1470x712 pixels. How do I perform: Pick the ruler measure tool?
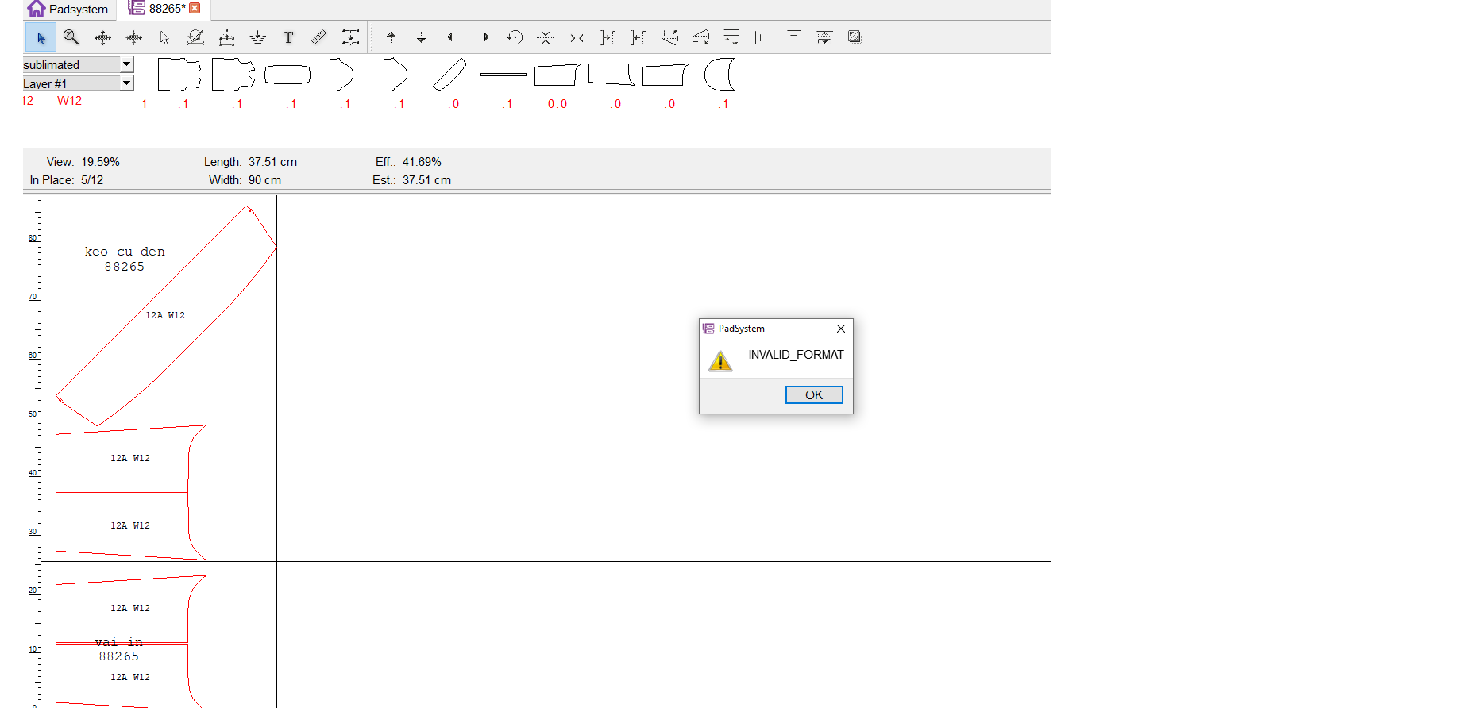coord(318,37)
